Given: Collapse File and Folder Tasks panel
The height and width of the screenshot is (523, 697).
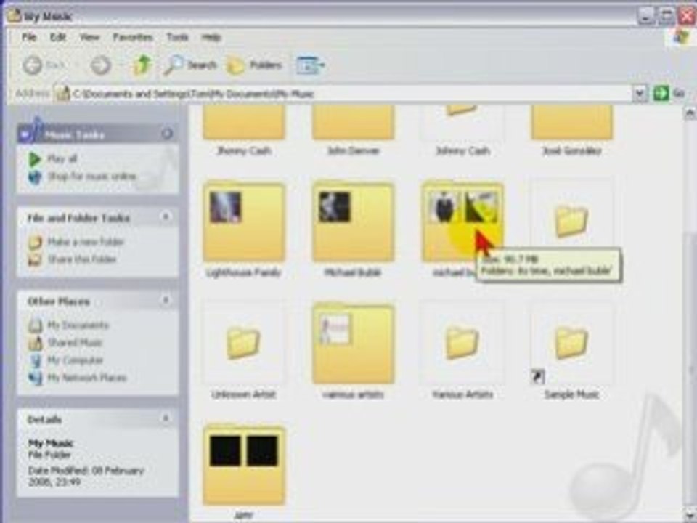Looking at the screenshot, I should tap(166, 217).
